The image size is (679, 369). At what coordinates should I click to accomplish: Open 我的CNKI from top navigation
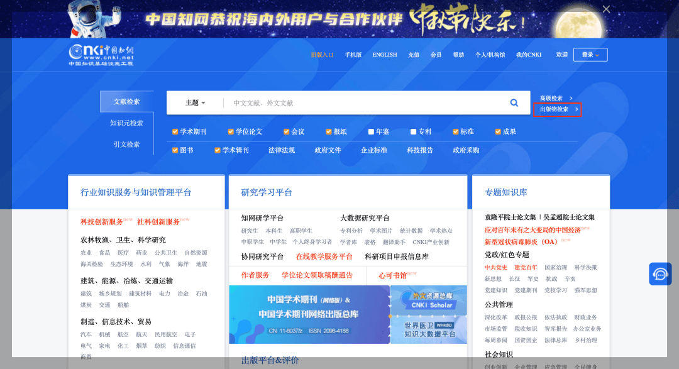(x=530, y=55)
